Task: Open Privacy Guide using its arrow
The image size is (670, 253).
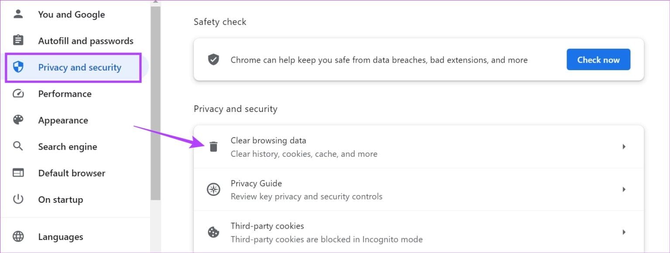Action: (624, 189)
